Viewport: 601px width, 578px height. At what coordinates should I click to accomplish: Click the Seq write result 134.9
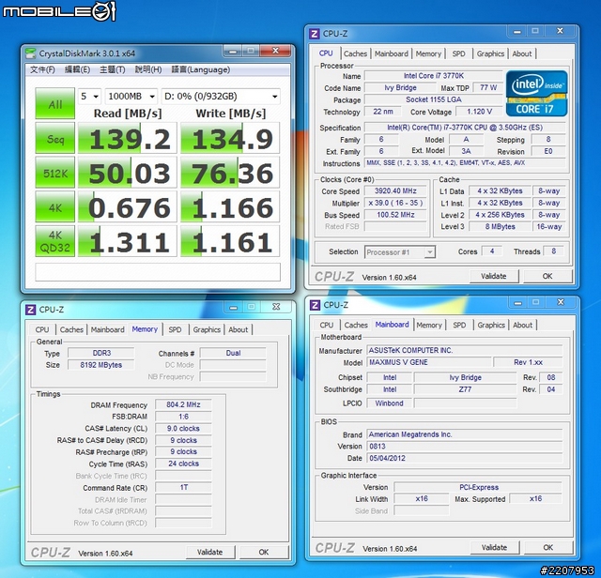coord(230,138)
